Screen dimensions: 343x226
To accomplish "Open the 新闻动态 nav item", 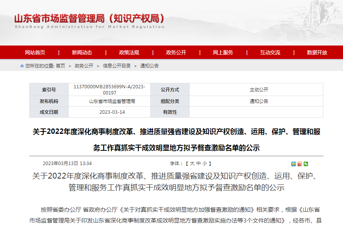I will pos(82,52).
